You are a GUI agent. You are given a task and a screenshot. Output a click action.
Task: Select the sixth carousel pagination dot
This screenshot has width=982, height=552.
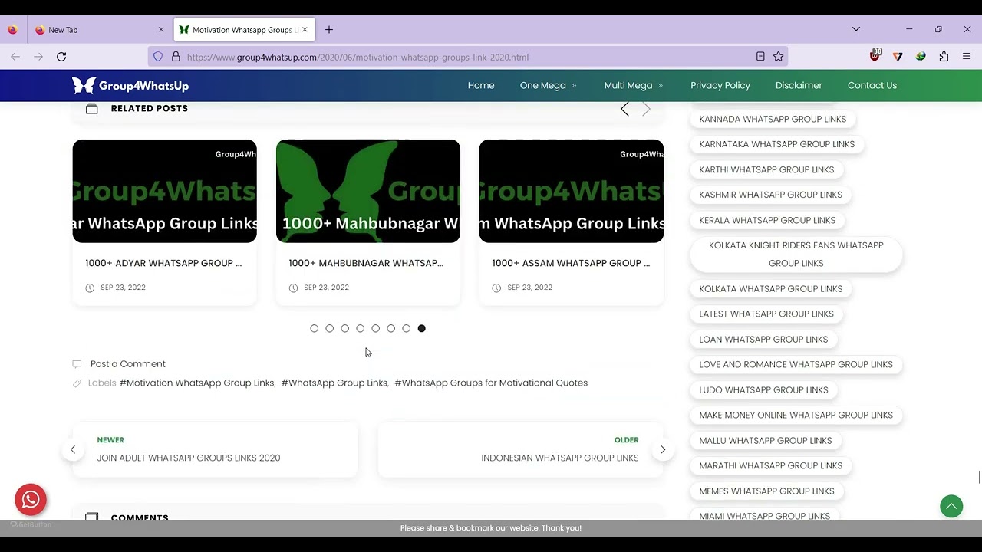point(390,328)
